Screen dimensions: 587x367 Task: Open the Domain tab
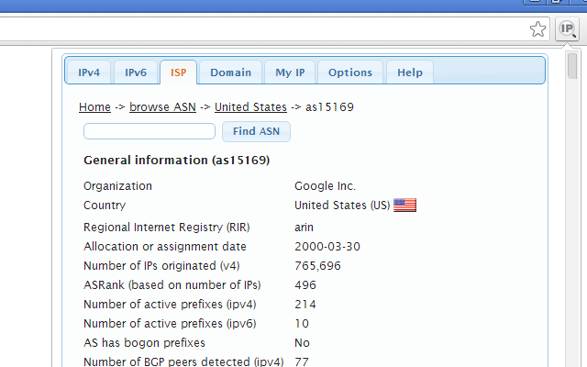point(230,72)
